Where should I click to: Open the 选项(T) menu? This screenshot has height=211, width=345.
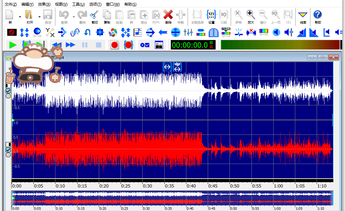click(x=95, y=4)
